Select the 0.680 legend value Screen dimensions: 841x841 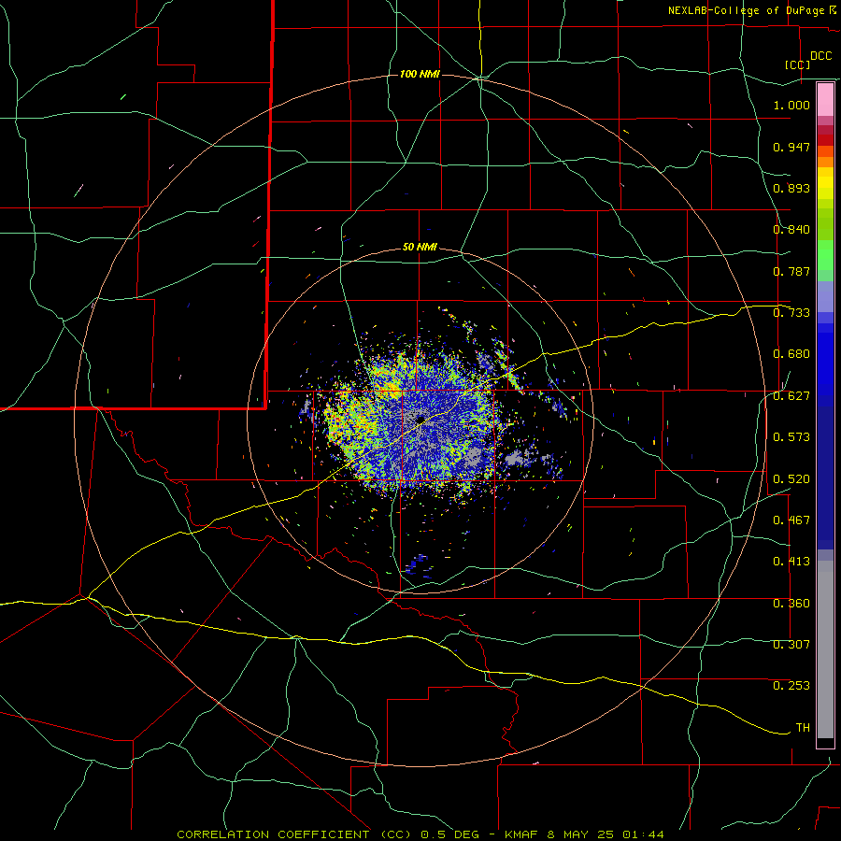coord(791,354)
